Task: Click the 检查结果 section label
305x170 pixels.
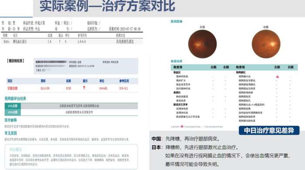Action: [x=176, y=61]
